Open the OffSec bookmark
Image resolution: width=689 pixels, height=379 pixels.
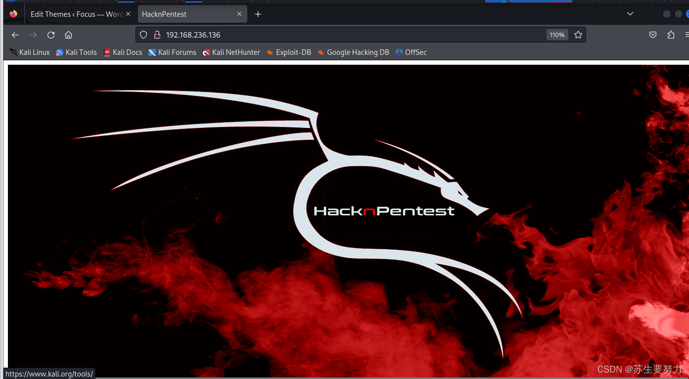[x=411, y=52]
